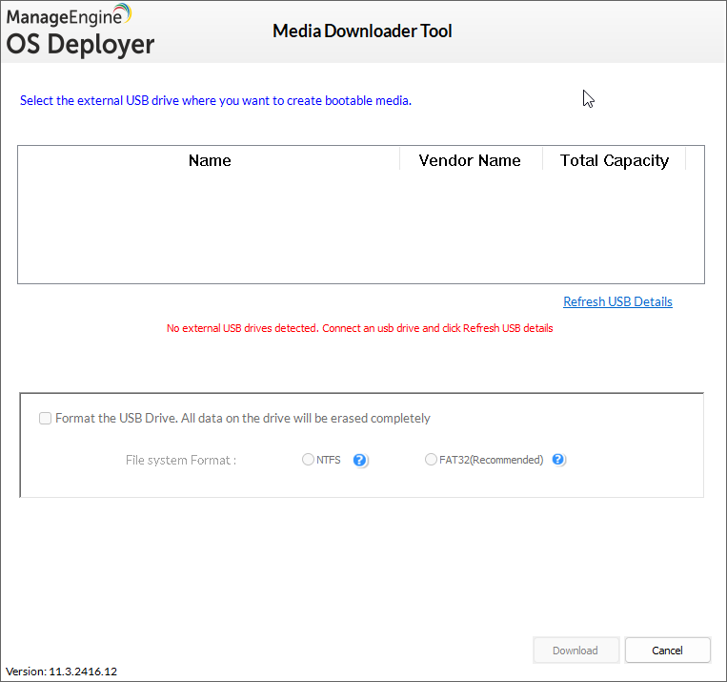Select the NTFS radio button

308,460
